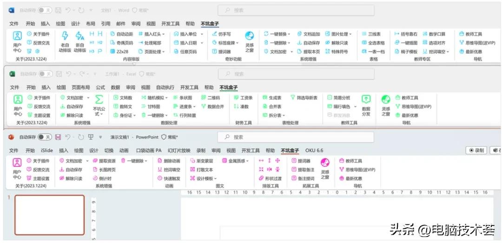The width and height of the screenshot is (502, 243).
Task: Apply H3 heading style in Word
Action: (x=92, y=51)
